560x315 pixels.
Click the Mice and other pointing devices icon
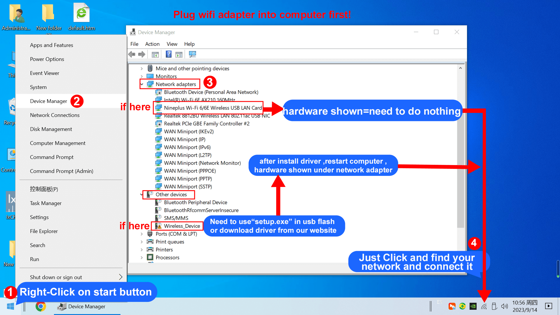[150, 68]
